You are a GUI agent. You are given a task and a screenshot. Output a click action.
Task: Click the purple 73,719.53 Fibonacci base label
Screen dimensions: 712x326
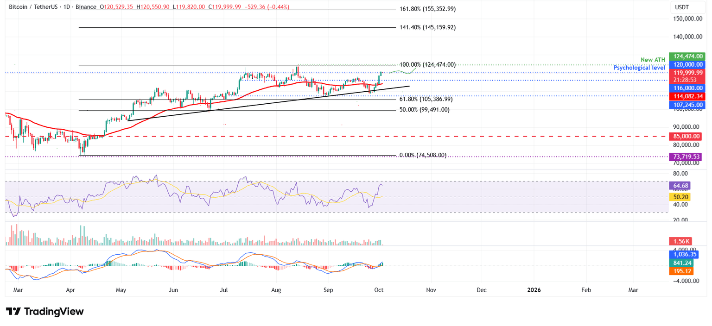pos(687,157)
